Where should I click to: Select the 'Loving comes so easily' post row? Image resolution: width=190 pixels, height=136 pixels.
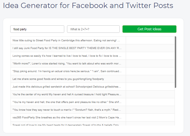tap(68, 56)
